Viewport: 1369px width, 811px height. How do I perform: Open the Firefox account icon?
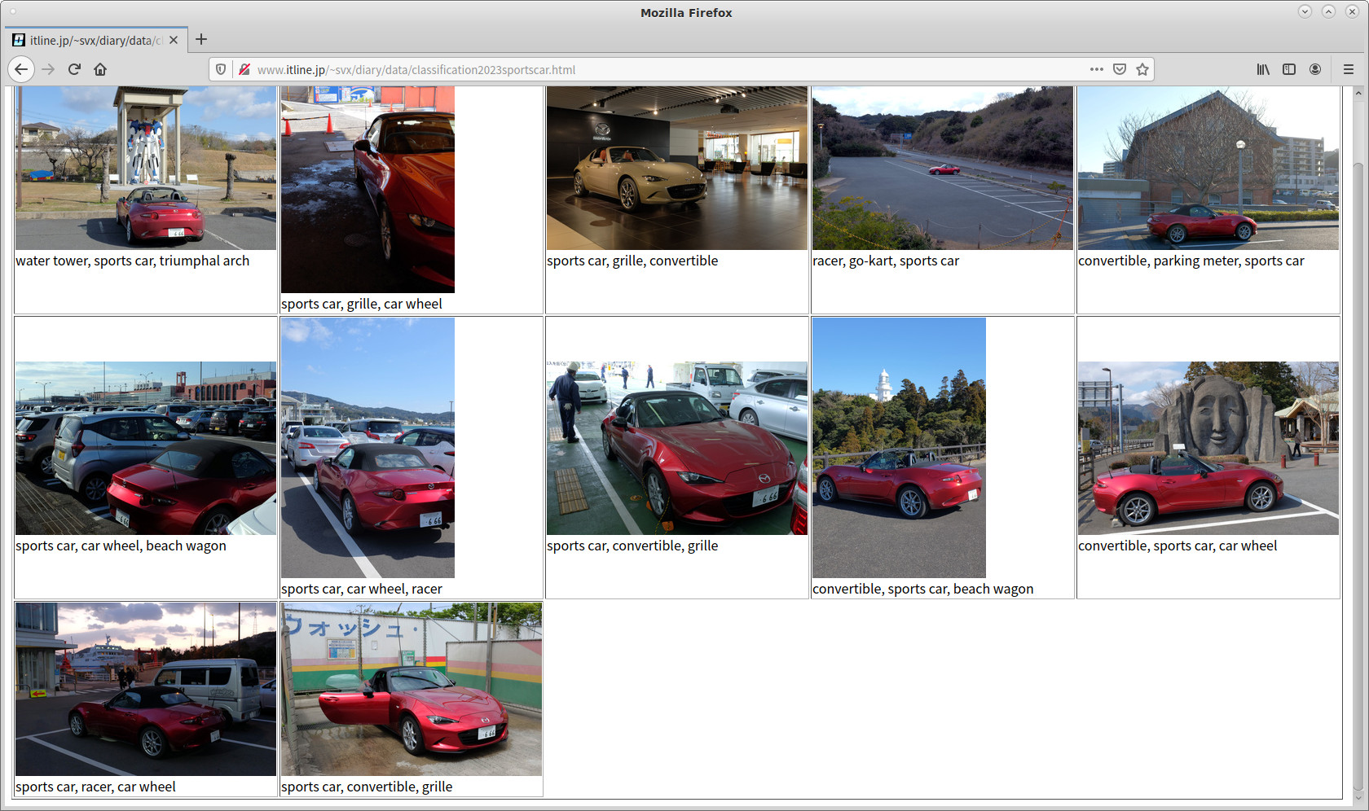tap(1315, 69)
